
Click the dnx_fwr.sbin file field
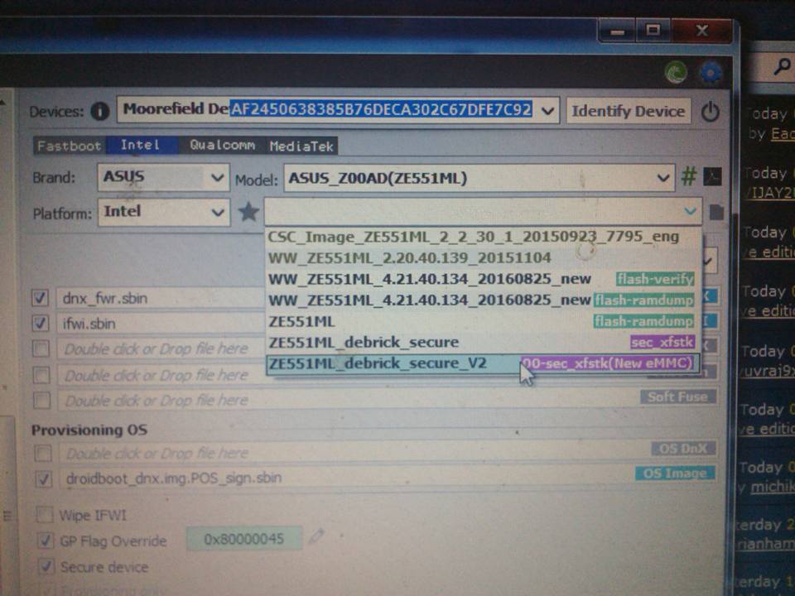point(161,298)
